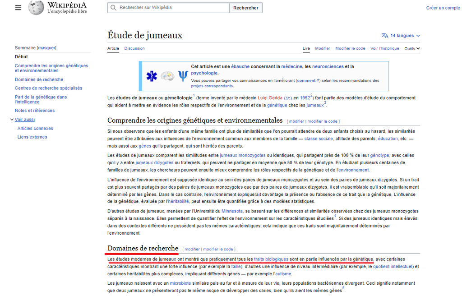Click the psychology psi icon
Viewport: 462px width, 301px height.
[183, 76]
